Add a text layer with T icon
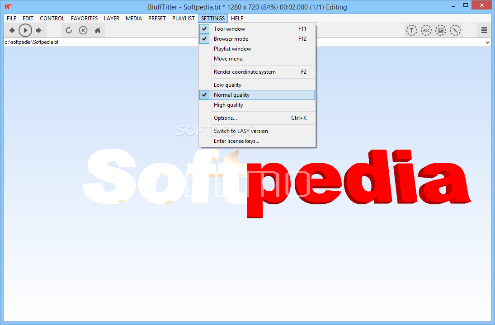 [411, 30]
